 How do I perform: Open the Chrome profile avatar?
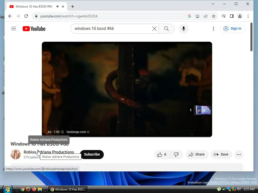click(240, 16)
